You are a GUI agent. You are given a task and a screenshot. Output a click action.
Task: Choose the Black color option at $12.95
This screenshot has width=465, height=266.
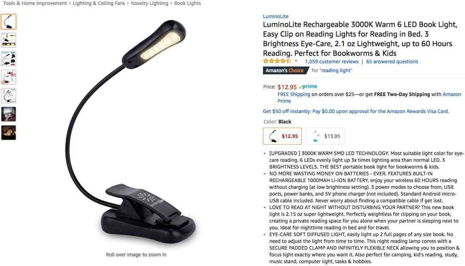pyautogui.click(x=282, y=136)
